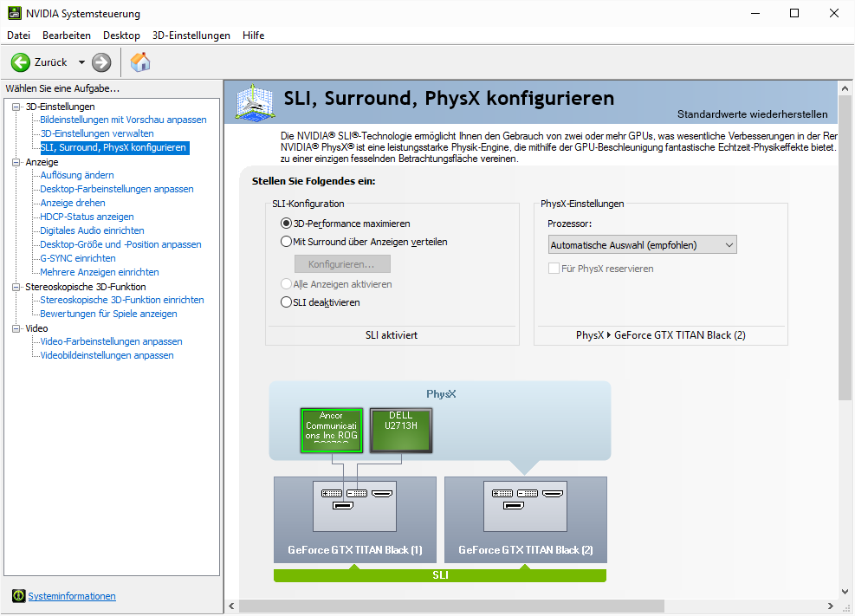
Task: Select SLI deaktivieren radio button
Action: point(286,302)
